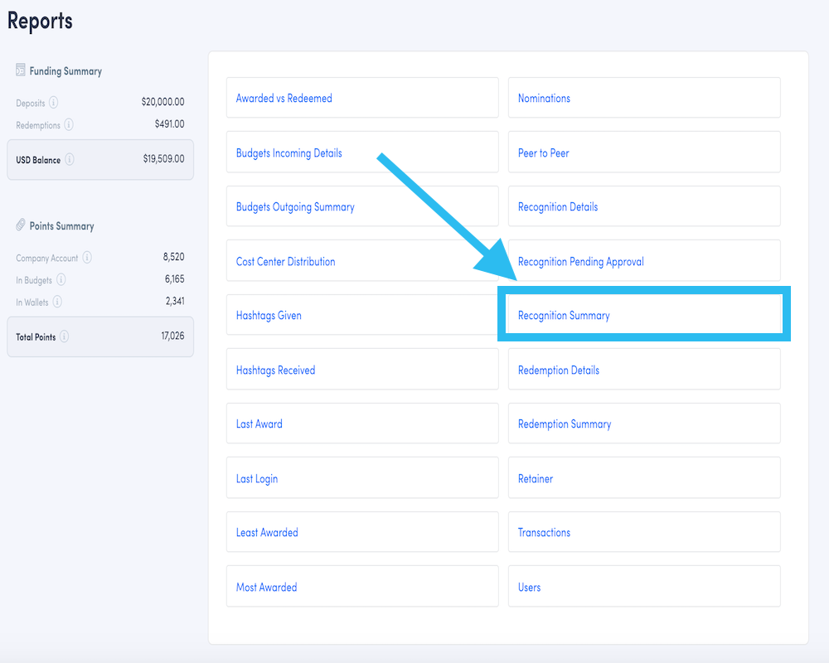829x663 pixels.
Task: Click the info icon next to Deposits
Action: 55,103
